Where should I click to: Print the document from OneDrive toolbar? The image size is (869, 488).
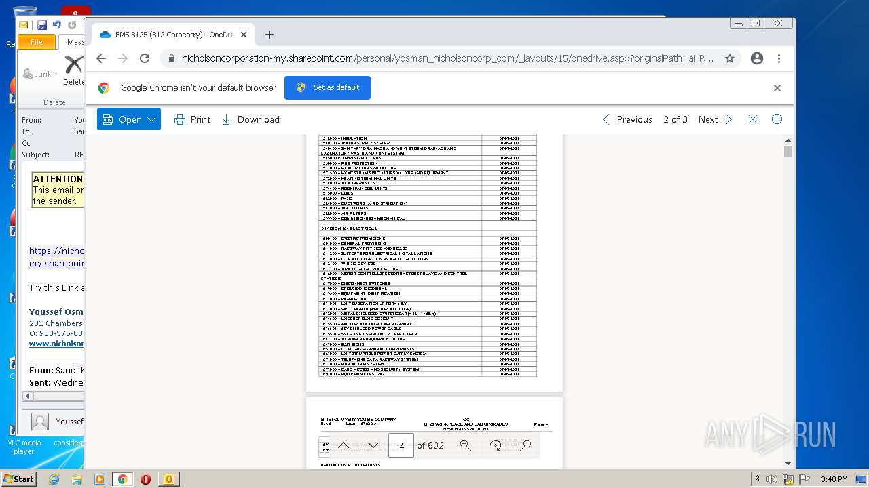[192, 119]
